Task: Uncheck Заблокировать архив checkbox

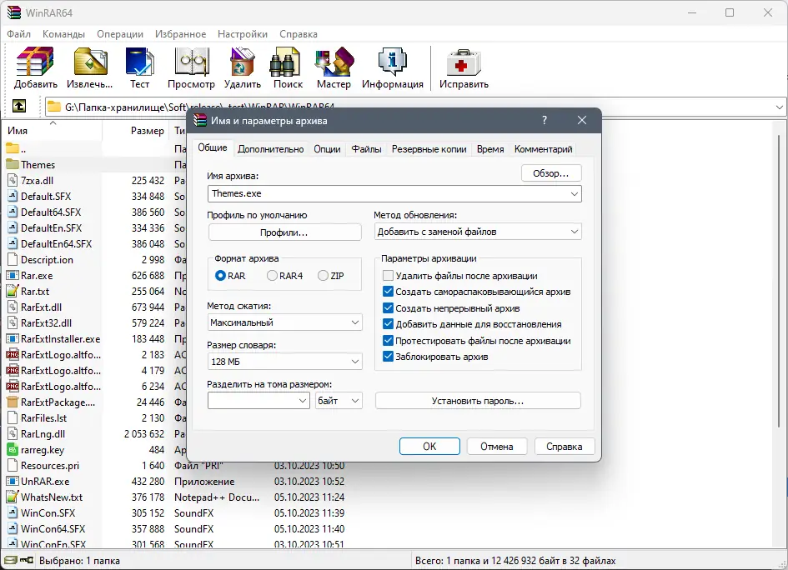Action: coord(388,357)
